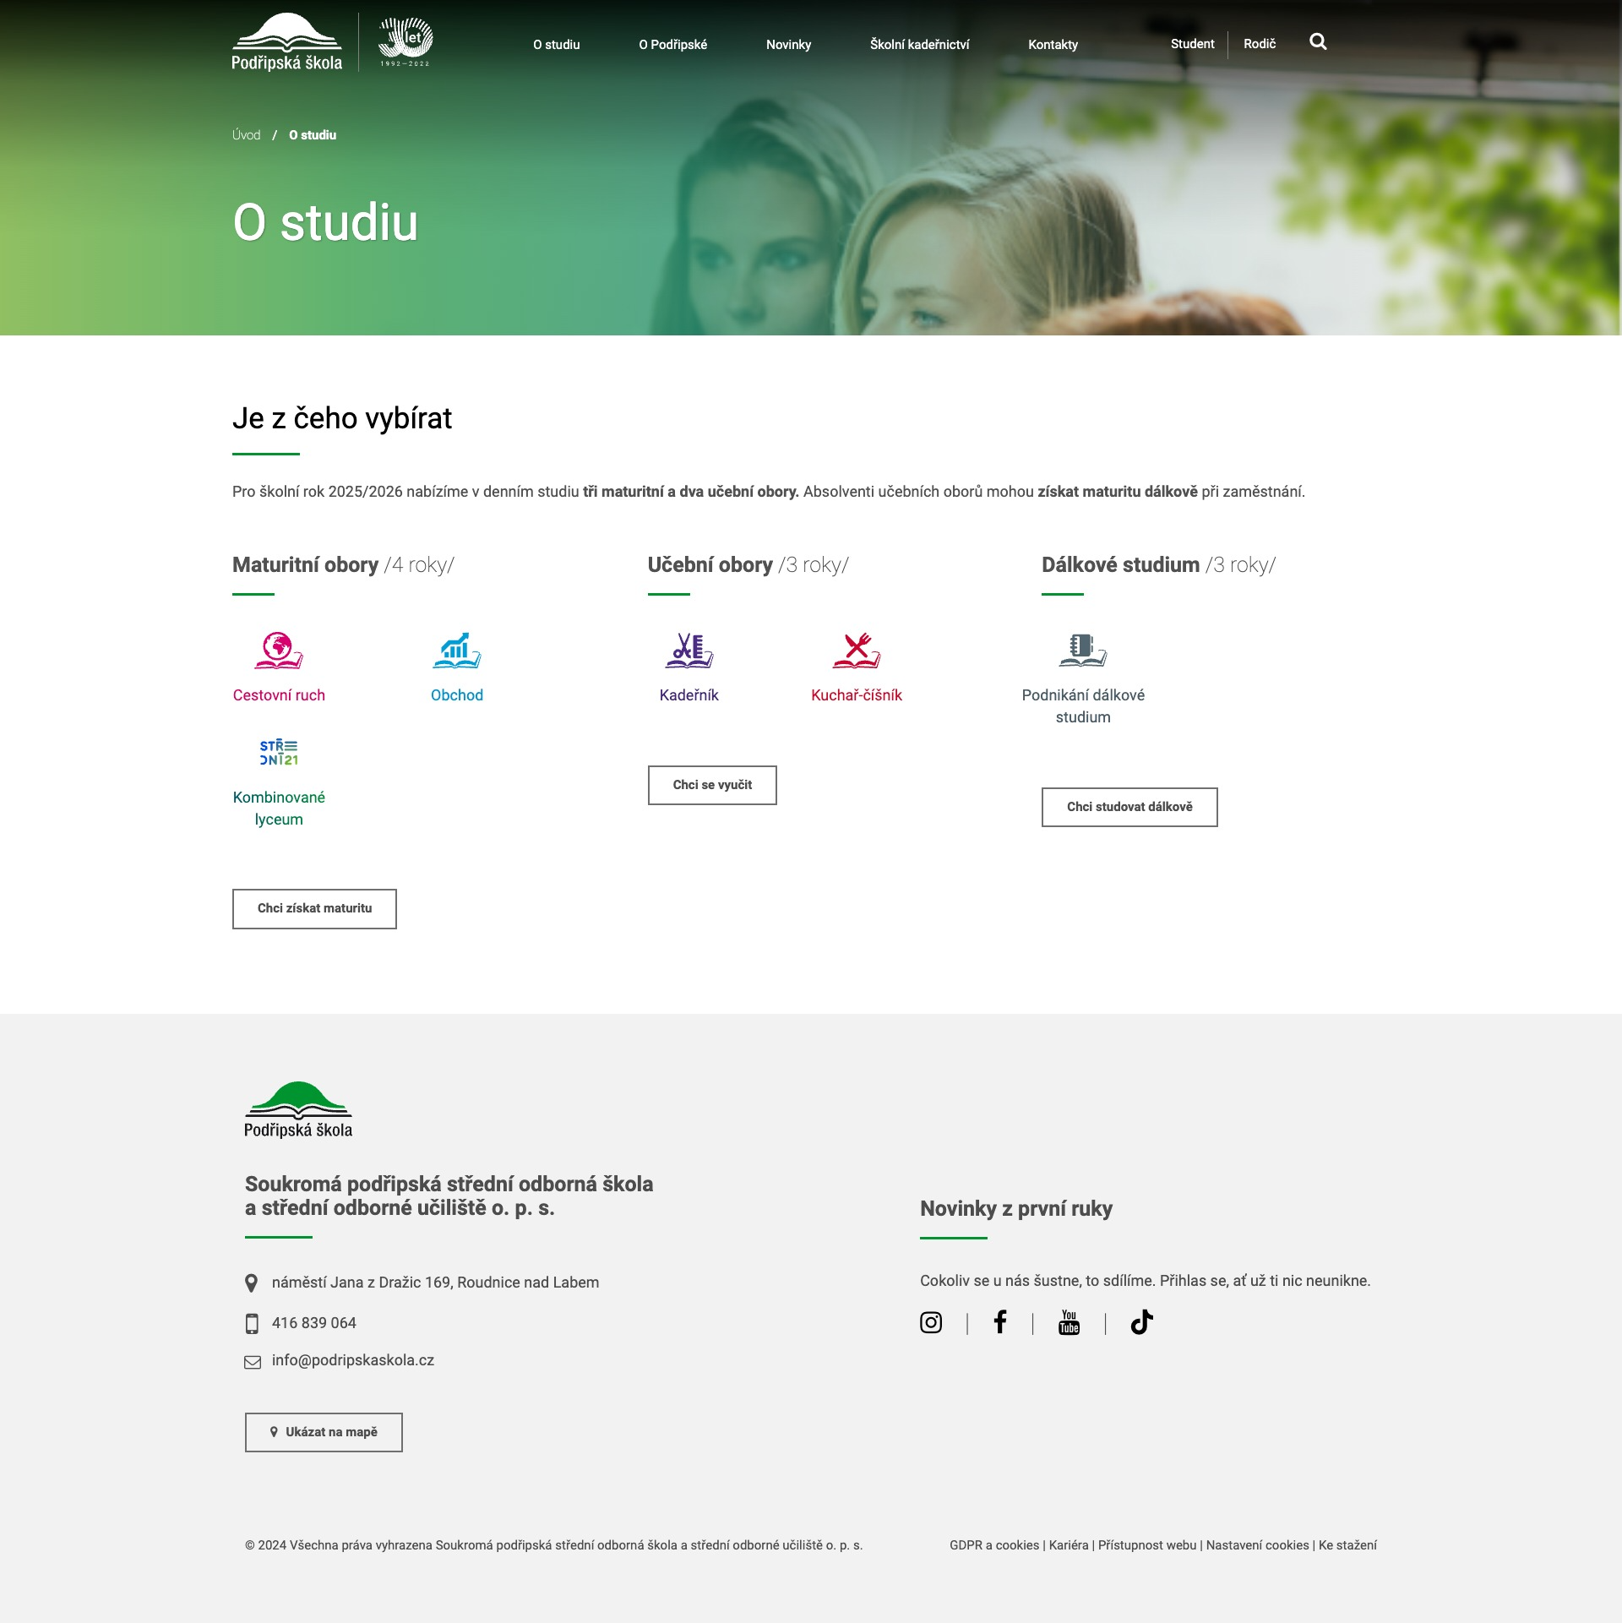Click the Podřipská škola header logo

pyautogui.click(x=287, y=42)
